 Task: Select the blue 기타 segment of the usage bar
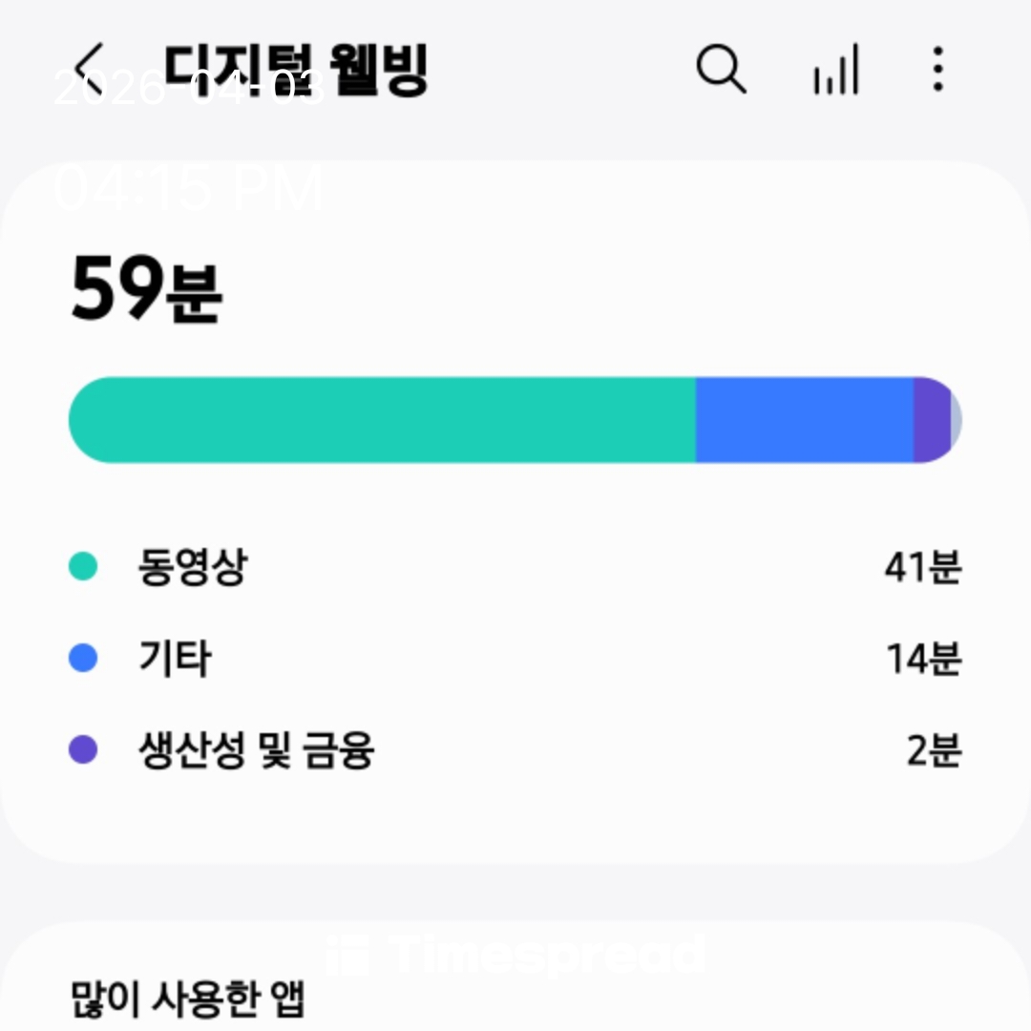[804, 420]
